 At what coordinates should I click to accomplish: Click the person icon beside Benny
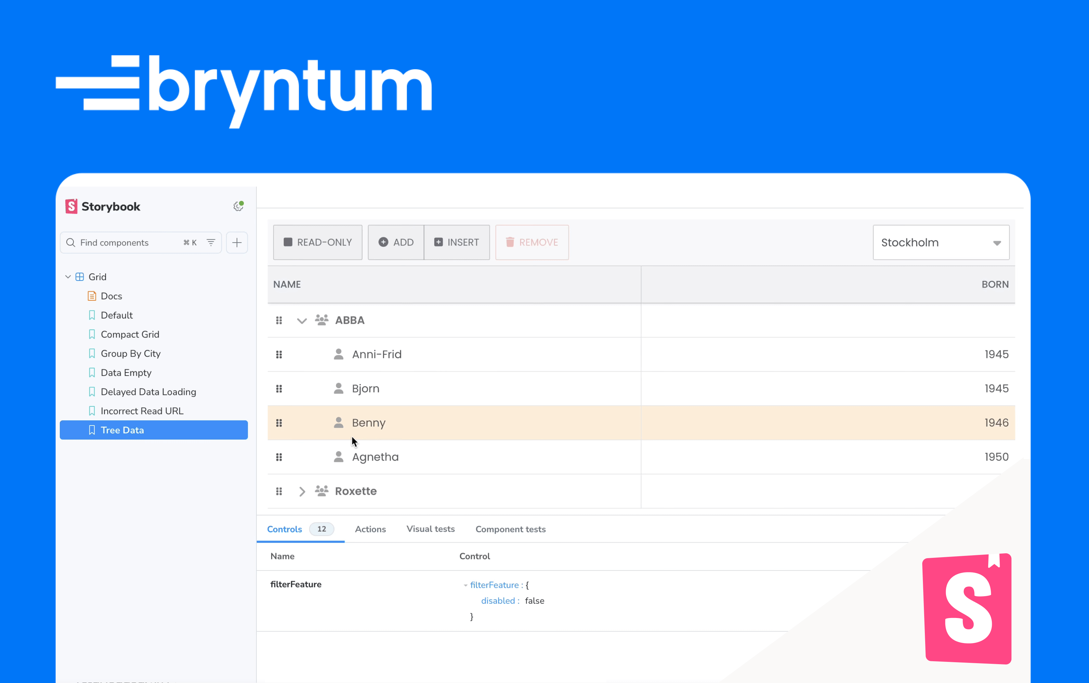(338, 422)
